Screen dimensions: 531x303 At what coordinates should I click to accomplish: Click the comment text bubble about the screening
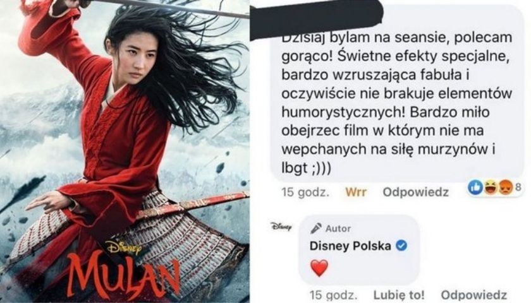click(398, 95)
